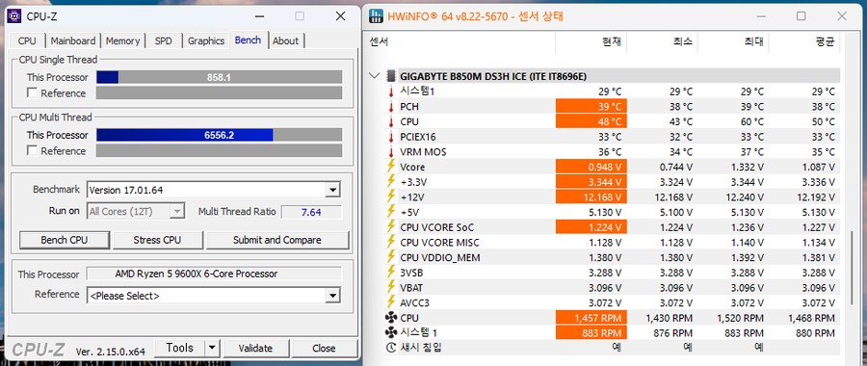Click the Bench CPU button
Viewport: 867px width, 366px height.
pyautogui.click(x=65, y=240)
